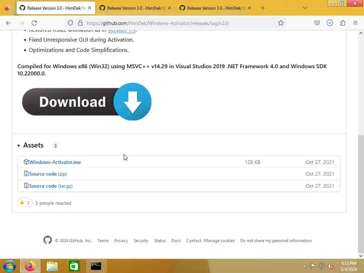
Task: Open the Windows Start button
Action: point(9,266)
